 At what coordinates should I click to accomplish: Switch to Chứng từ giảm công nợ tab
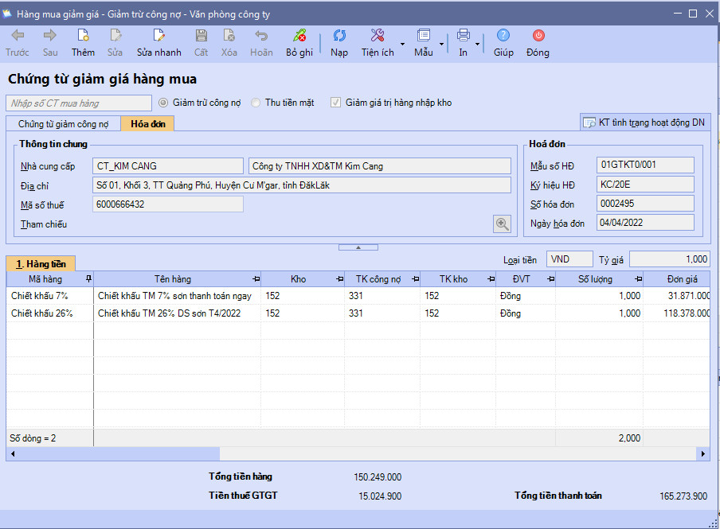[64, 124]
